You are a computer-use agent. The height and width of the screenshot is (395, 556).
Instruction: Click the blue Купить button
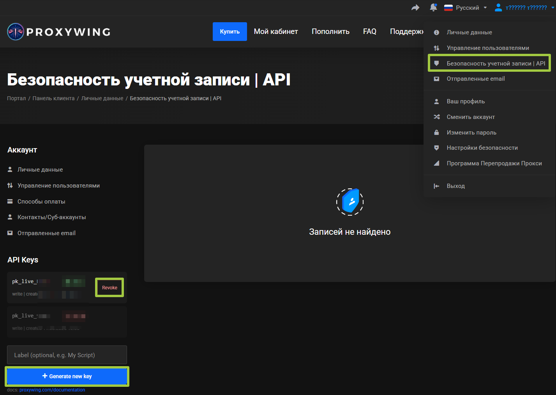click(230, 32)
